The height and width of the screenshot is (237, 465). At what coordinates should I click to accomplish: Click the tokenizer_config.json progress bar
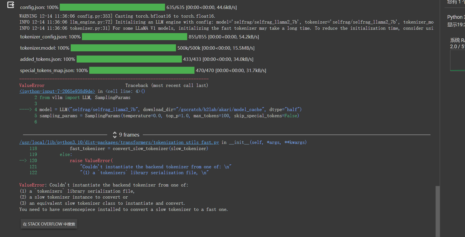coord(134,37)
